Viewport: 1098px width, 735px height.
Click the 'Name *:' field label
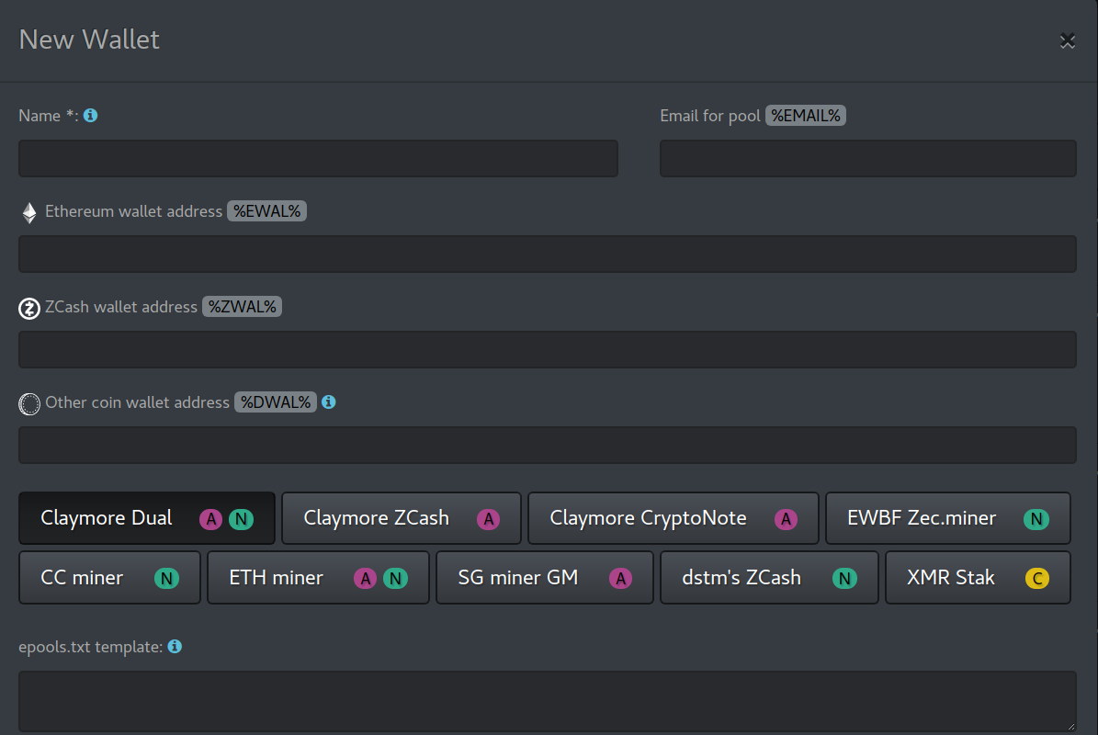[x=49, y=116]
